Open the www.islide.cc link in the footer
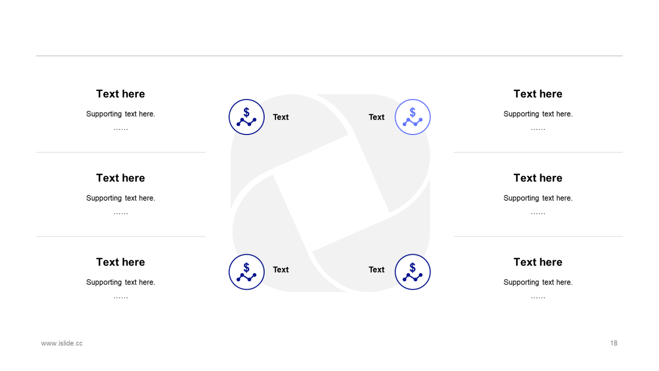The height and width of the screenshot is (371, 659). (62, 343)
